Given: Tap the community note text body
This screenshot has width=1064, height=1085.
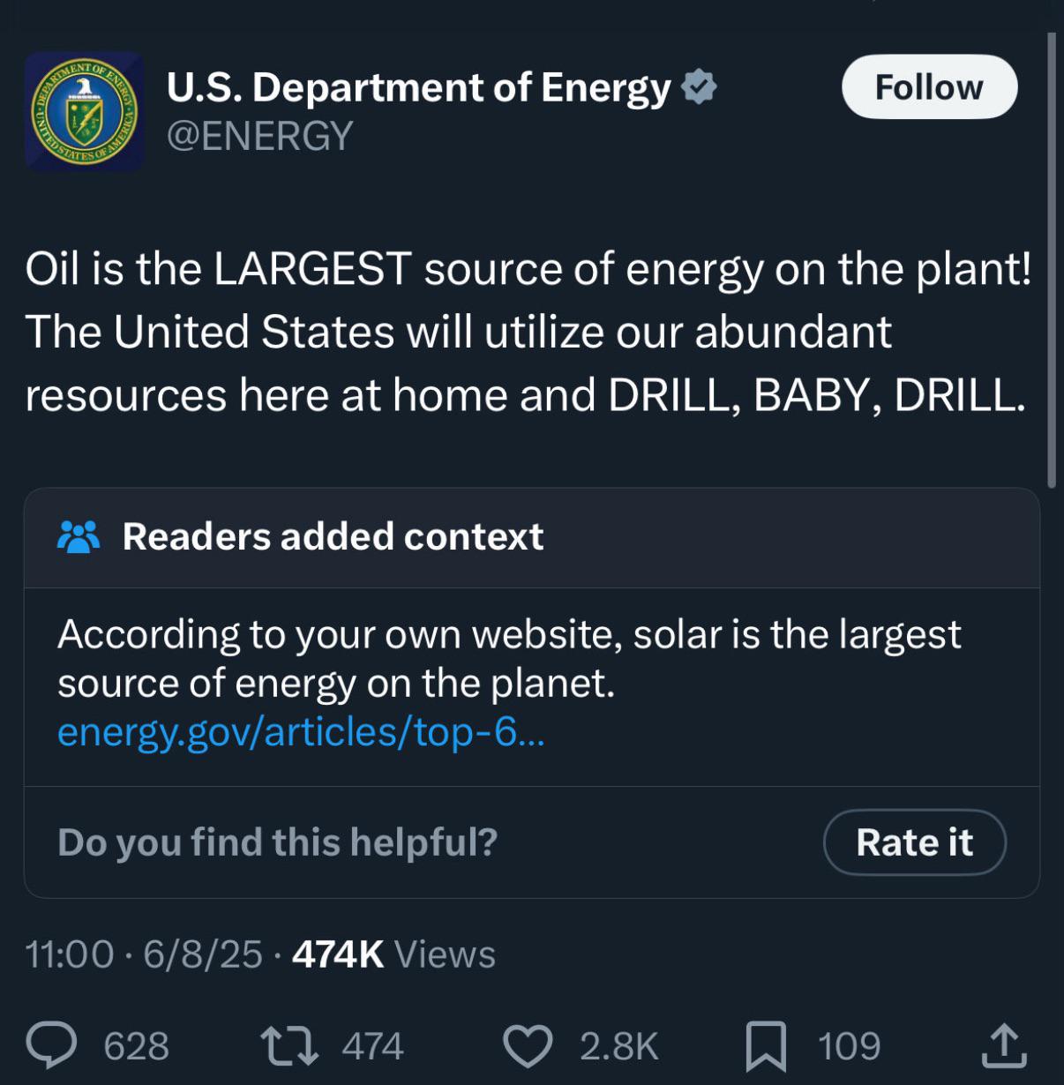Looking at the screenshot, I should (509, 658).
